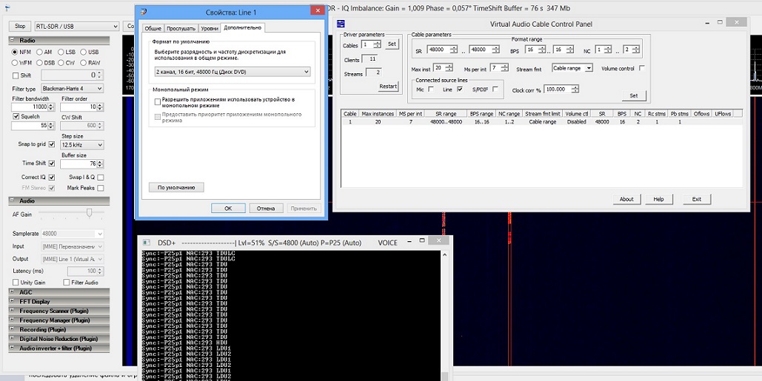762x381 pixels.
Task: Select the DSB demodulation mode
Action: coord(40,63)
